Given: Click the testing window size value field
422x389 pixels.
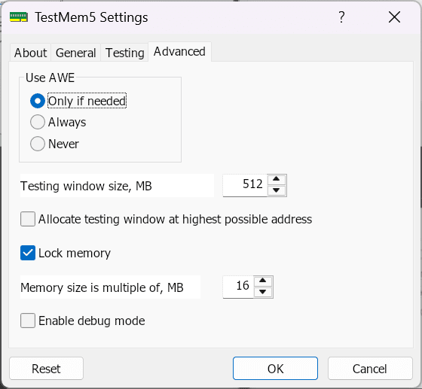Looking at the screenshot, I should point(245,185).
